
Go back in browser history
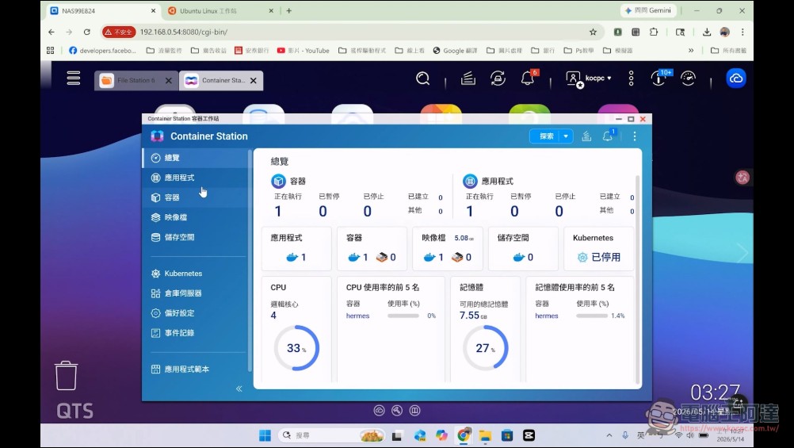[52, 32]
